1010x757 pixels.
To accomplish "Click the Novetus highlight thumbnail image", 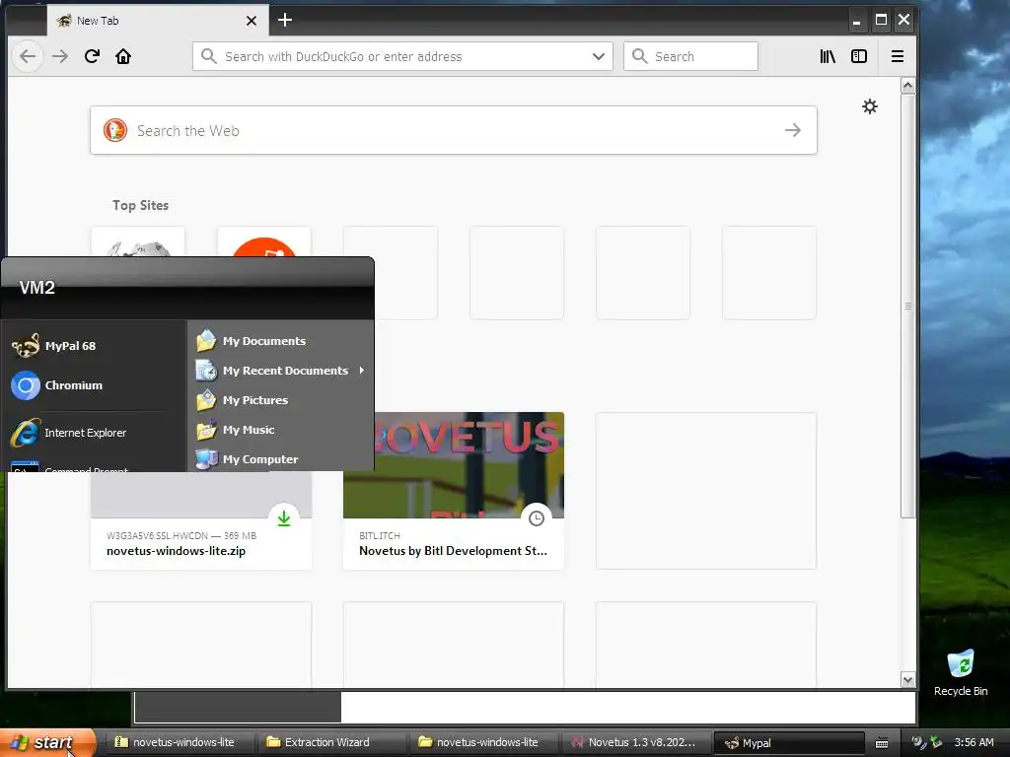I will (x=469, y=465).
